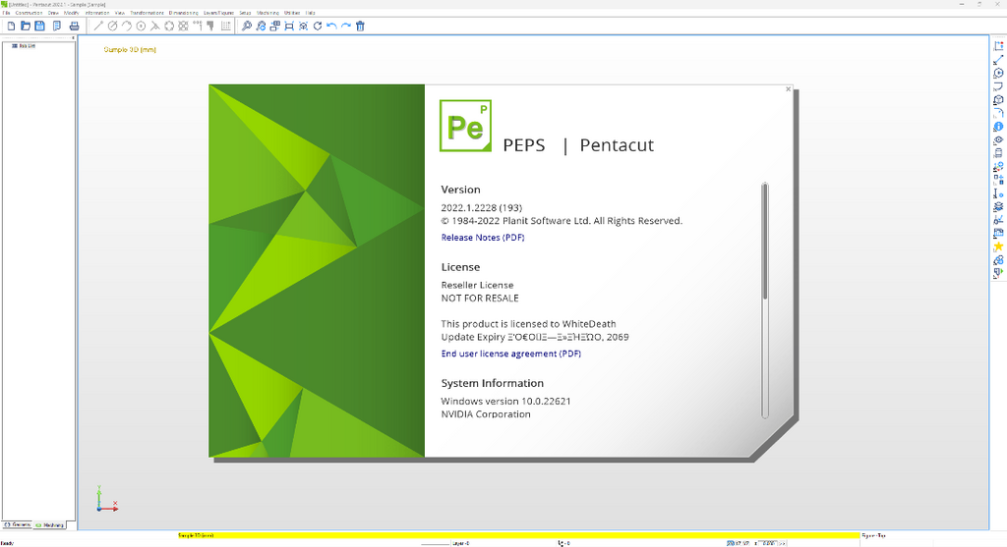Click the 'NOT FOR RESALE' text

coord(480,299)
